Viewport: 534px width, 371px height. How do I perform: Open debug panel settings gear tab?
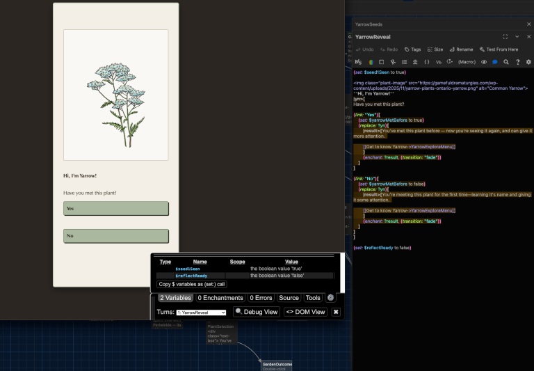(x=330, y=298)
